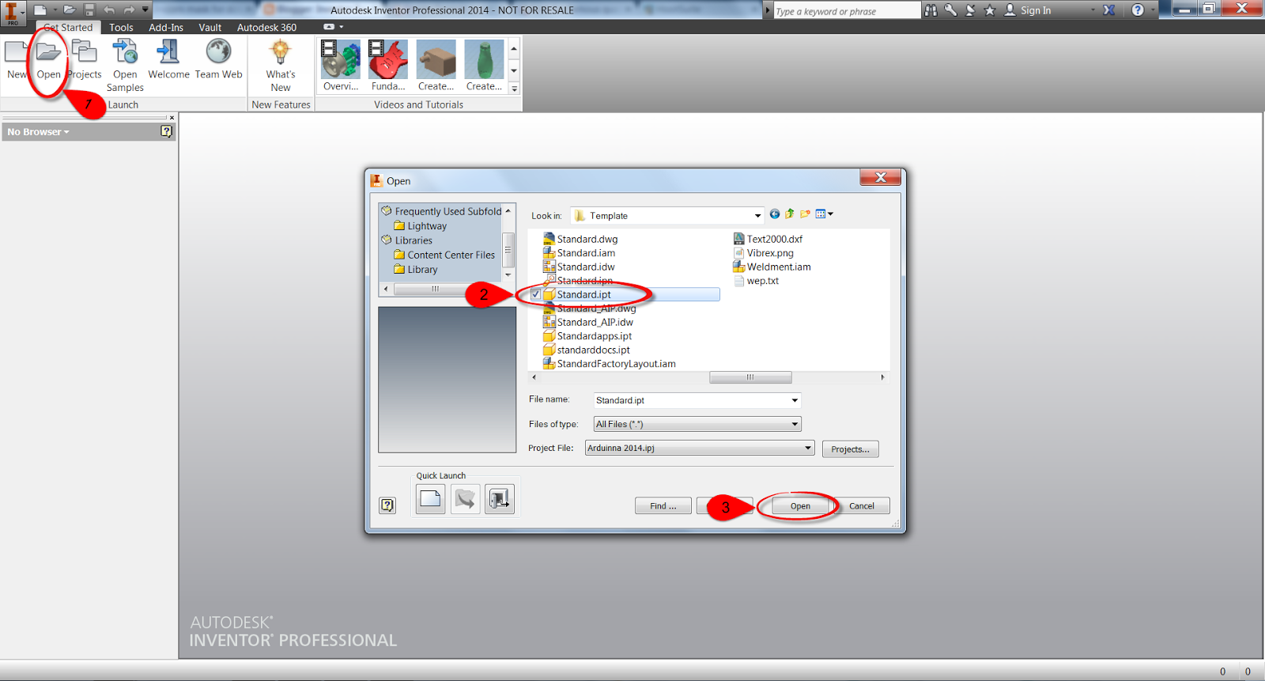1265x681 pixels.
Task: Click the favorites star icon in title bar
Action: (x=989, y=10)
